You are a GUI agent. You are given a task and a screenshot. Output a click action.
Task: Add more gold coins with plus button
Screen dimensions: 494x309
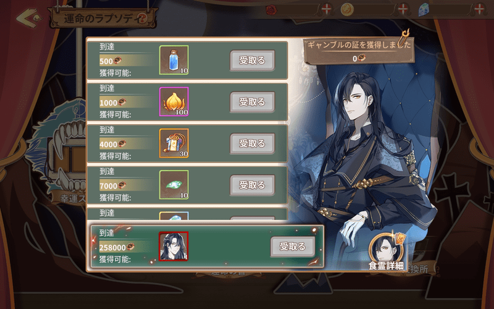click(x=403, y=9)
